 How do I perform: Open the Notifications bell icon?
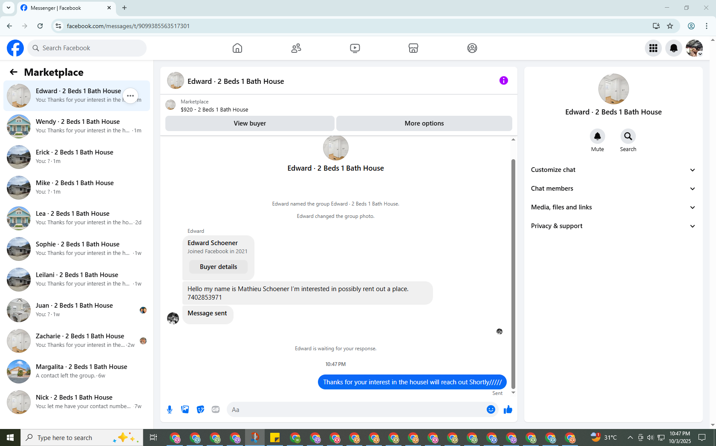point(674,48)
